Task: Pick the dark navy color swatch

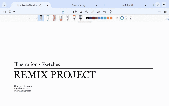Action: point(91,18)
